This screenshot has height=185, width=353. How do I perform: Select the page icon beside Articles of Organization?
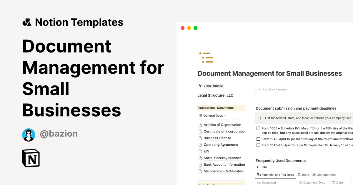tap(200, 125)
